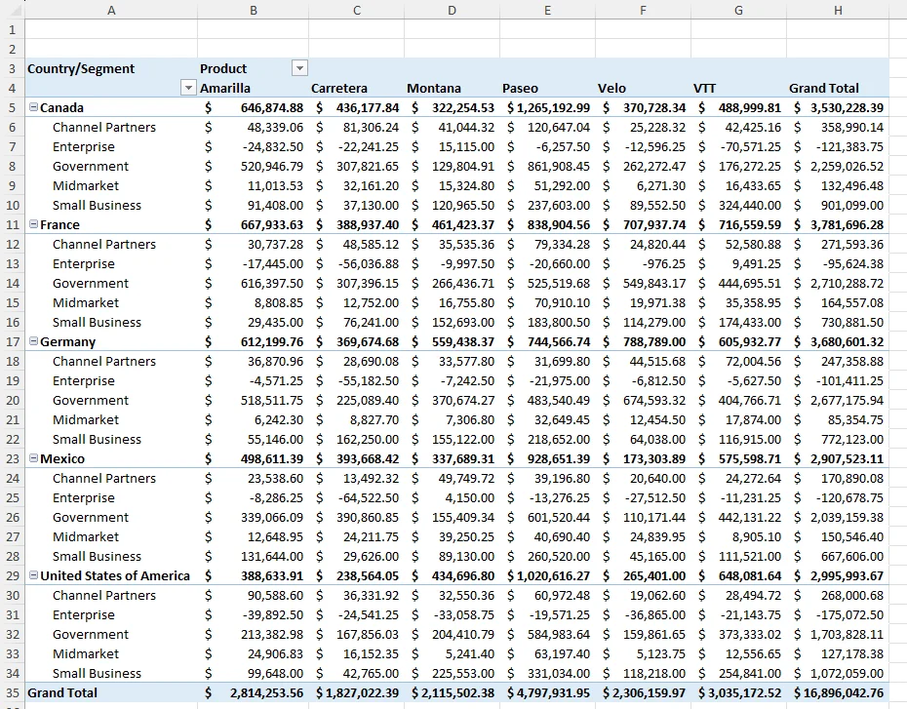
Task: Click Midmarket label under Canada
Action: coord(86,185)
